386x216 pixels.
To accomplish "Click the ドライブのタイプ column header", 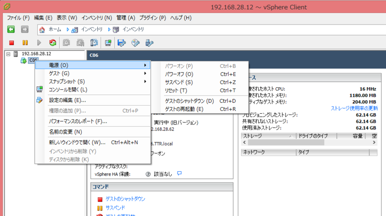I will pos(317,136).
